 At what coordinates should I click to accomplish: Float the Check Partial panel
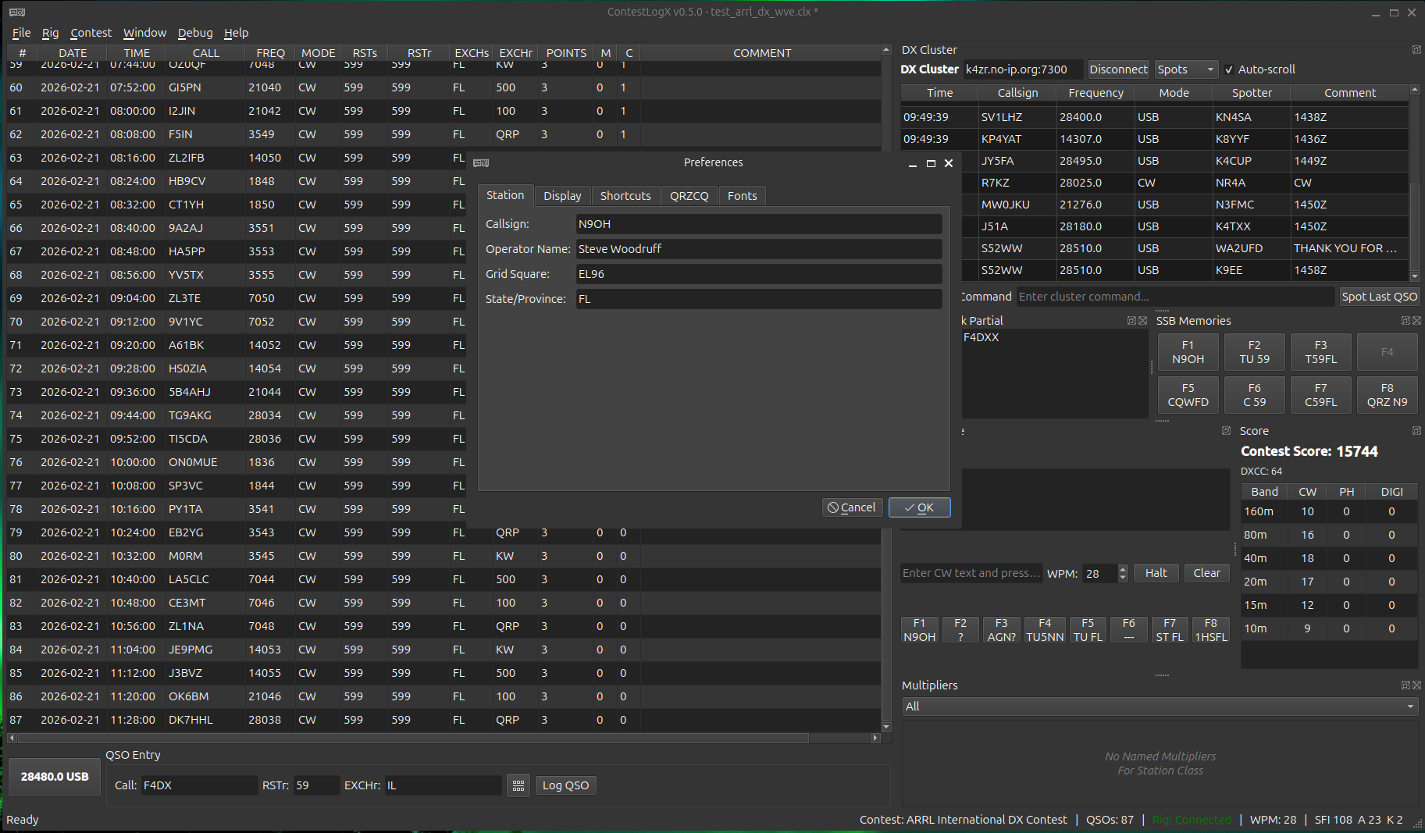(1131, 320)
